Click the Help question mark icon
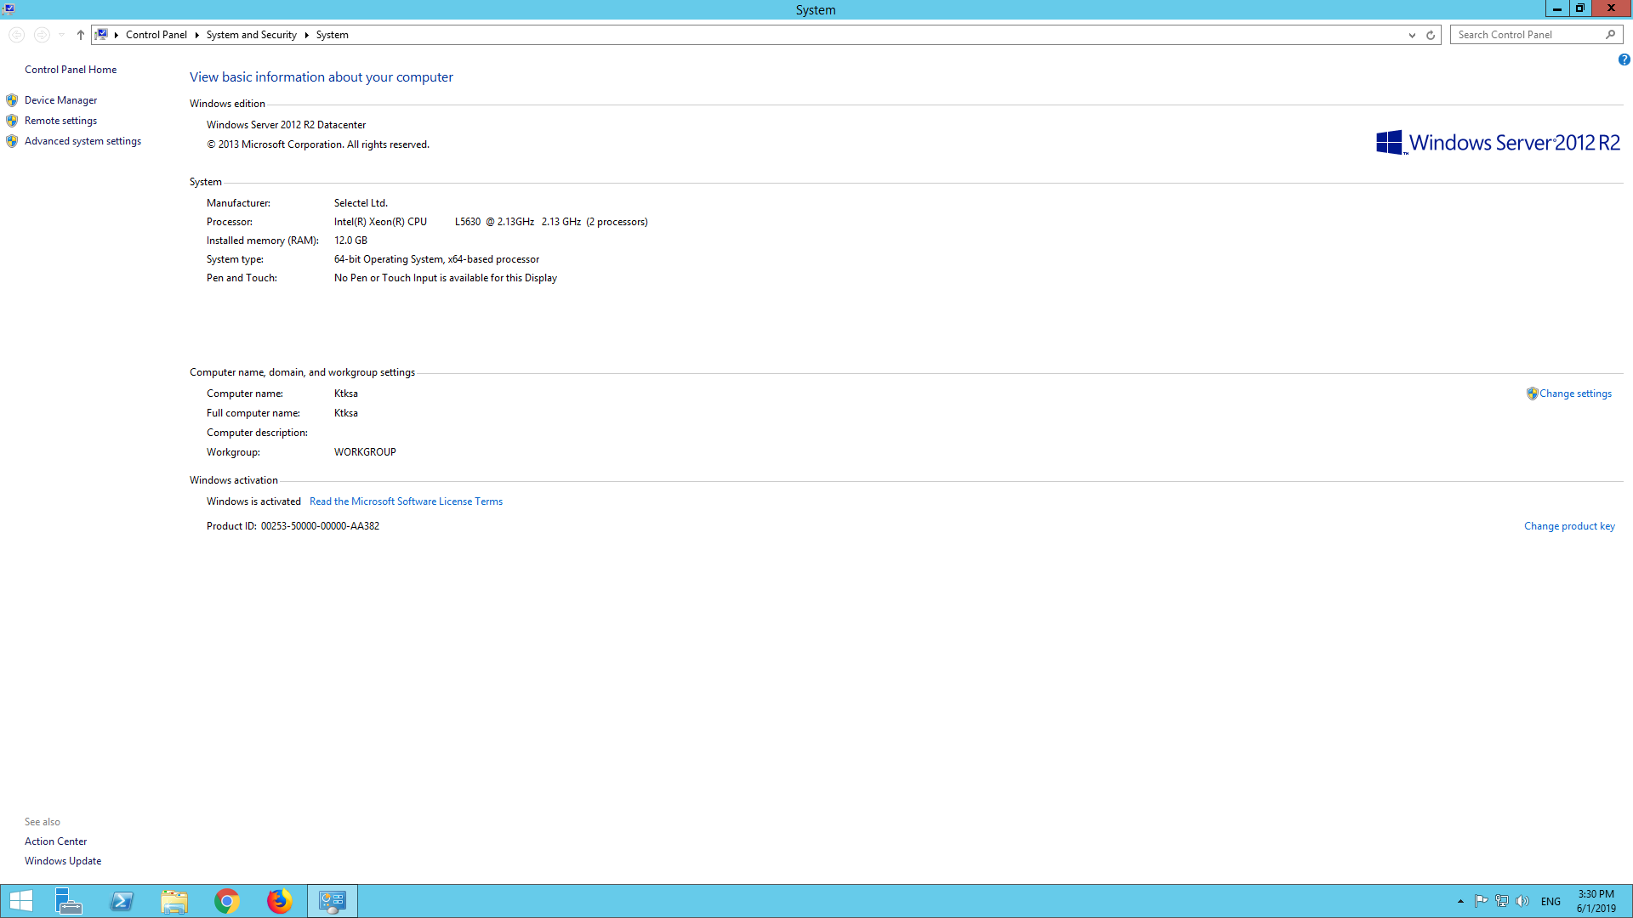 (1624, 59)
